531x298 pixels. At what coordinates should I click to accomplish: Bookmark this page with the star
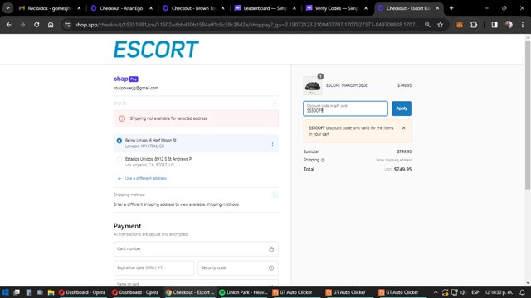click(x=440, y=25)
